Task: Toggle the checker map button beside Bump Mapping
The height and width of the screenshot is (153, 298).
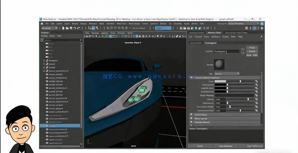Action: (x=257, y=96)
